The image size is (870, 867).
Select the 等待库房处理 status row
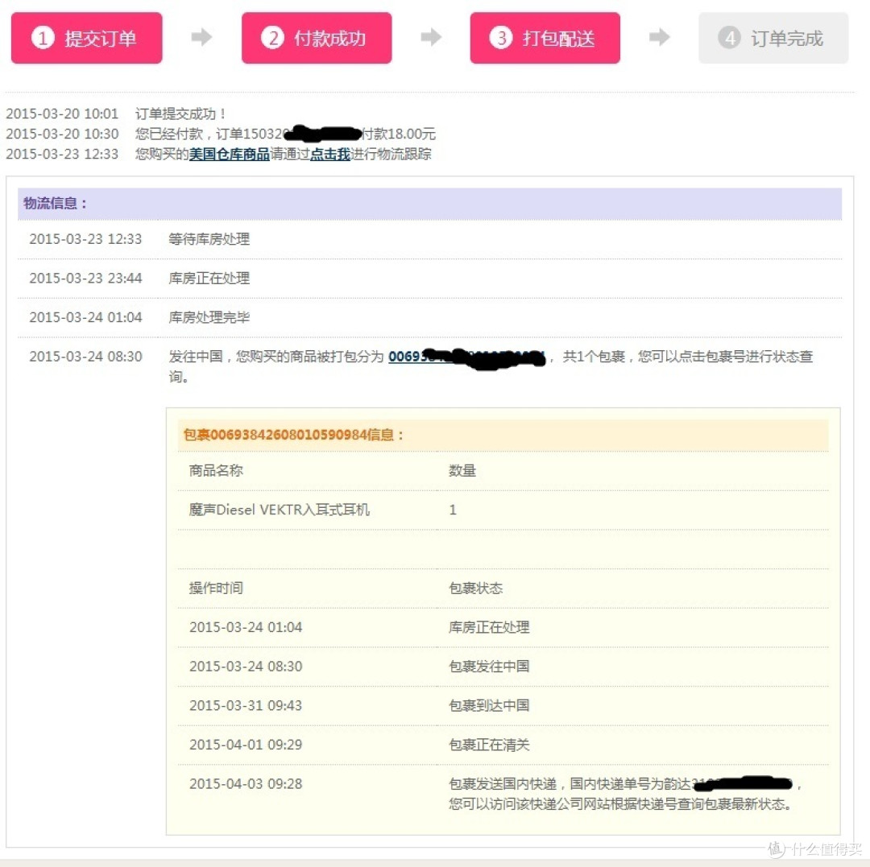click(429, 239)
